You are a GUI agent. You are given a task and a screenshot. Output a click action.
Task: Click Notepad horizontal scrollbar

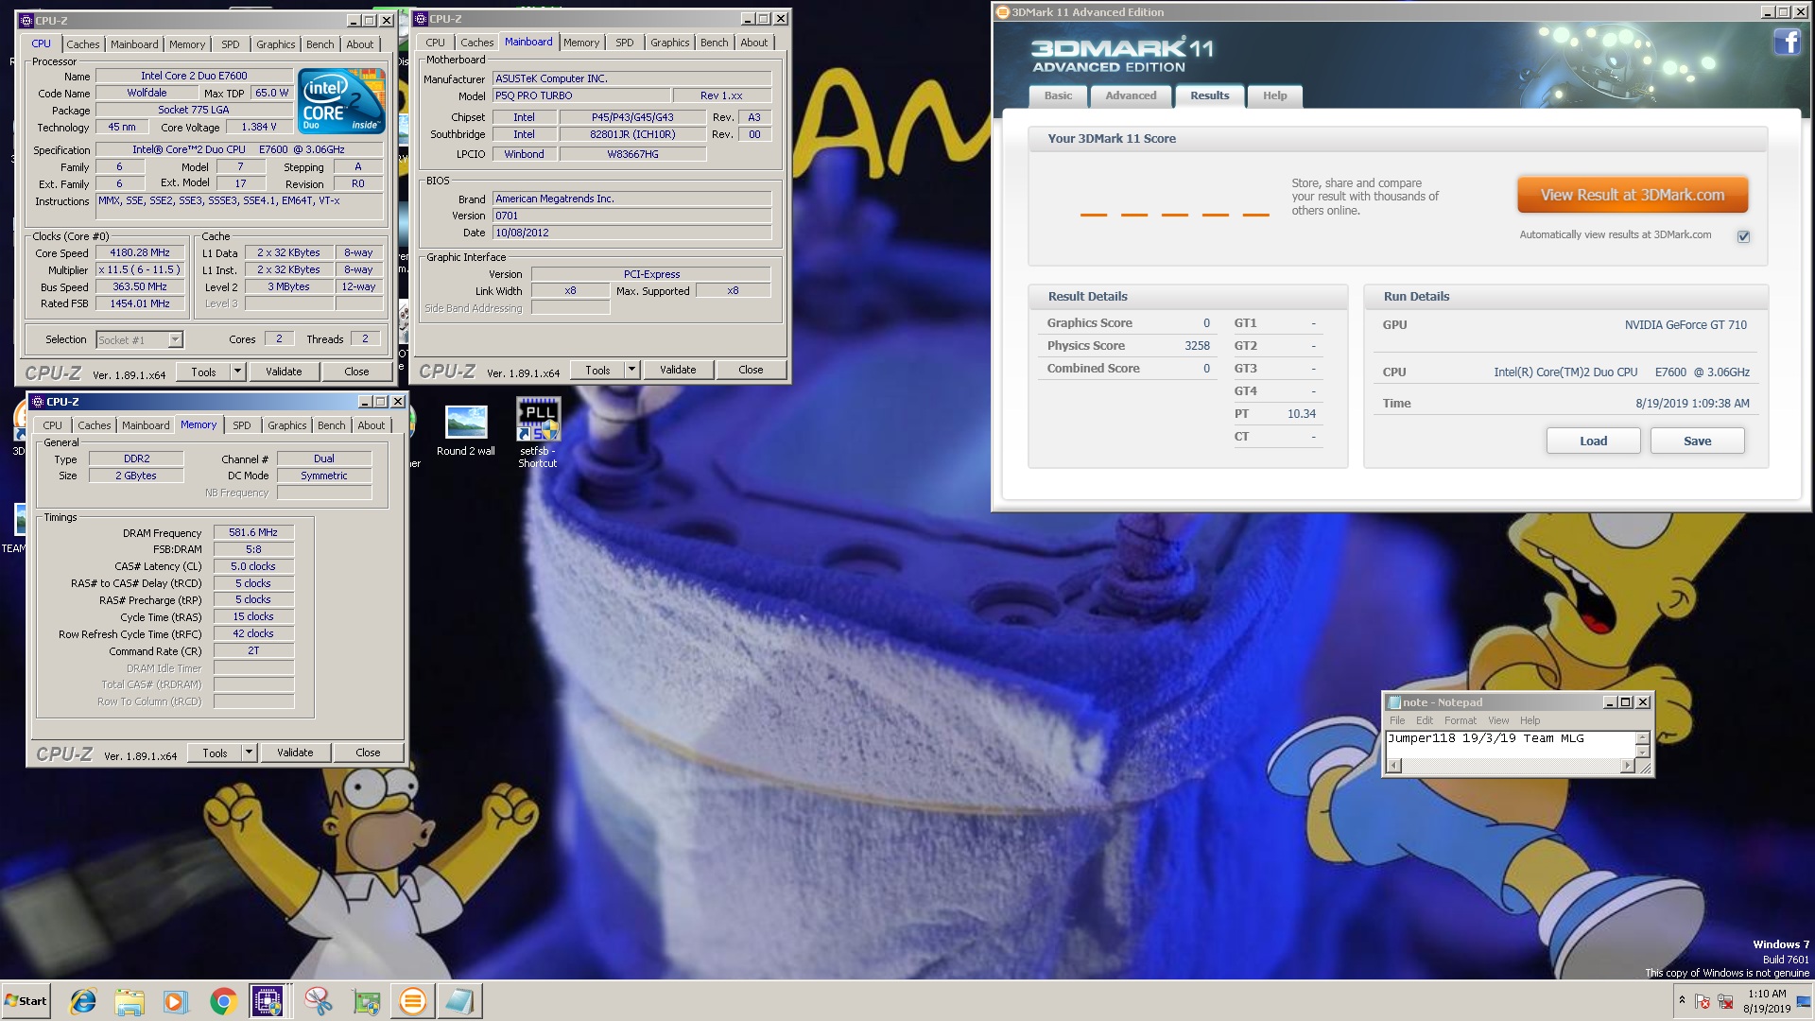[1510, 766]
